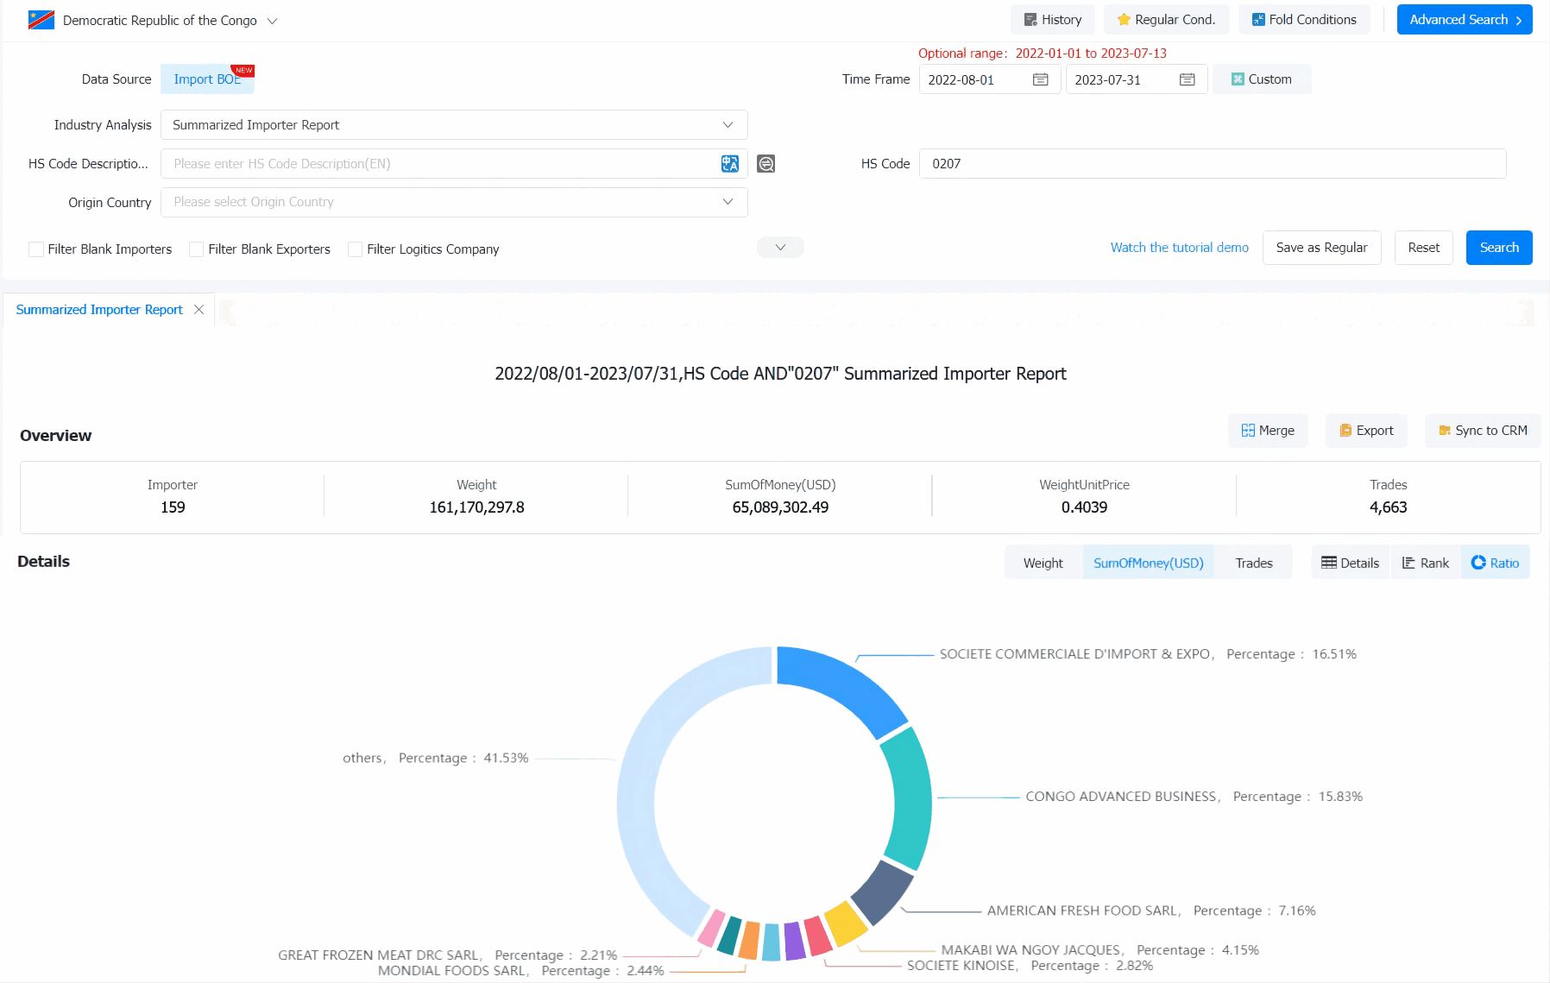1550x983 pixels.
Task: Open the country selector dropdown arrow
Action: [x=272, y=21]
